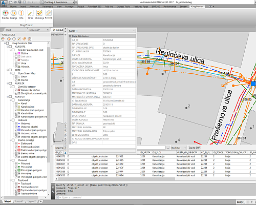Click the Open file quick-access icon

(15, 2)
